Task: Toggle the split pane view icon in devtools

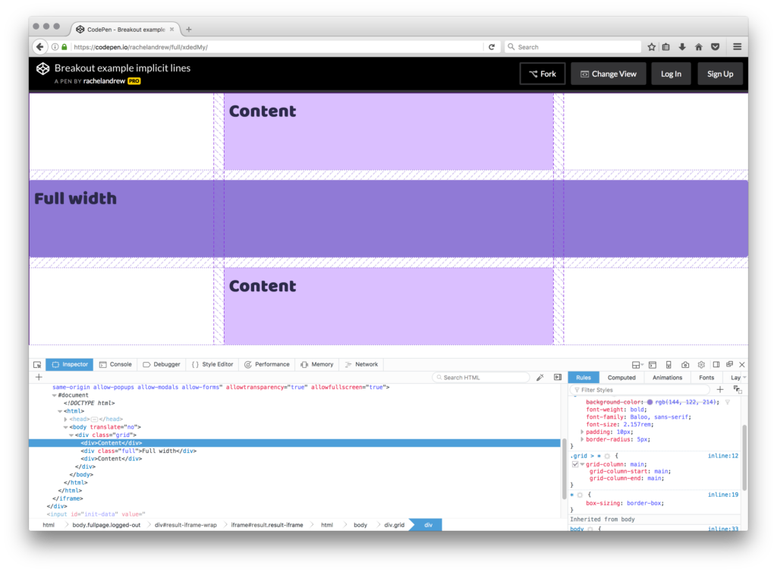Action: click(x=717, y=365)
